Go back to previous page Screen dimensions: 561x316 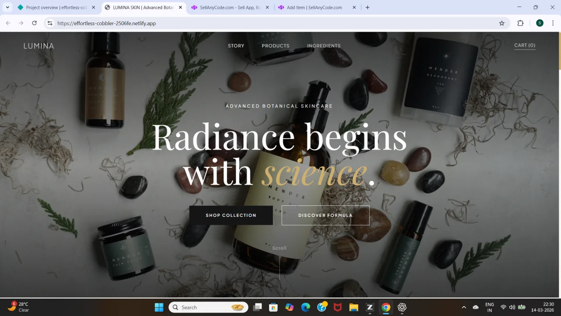click(x=8, y=23)
